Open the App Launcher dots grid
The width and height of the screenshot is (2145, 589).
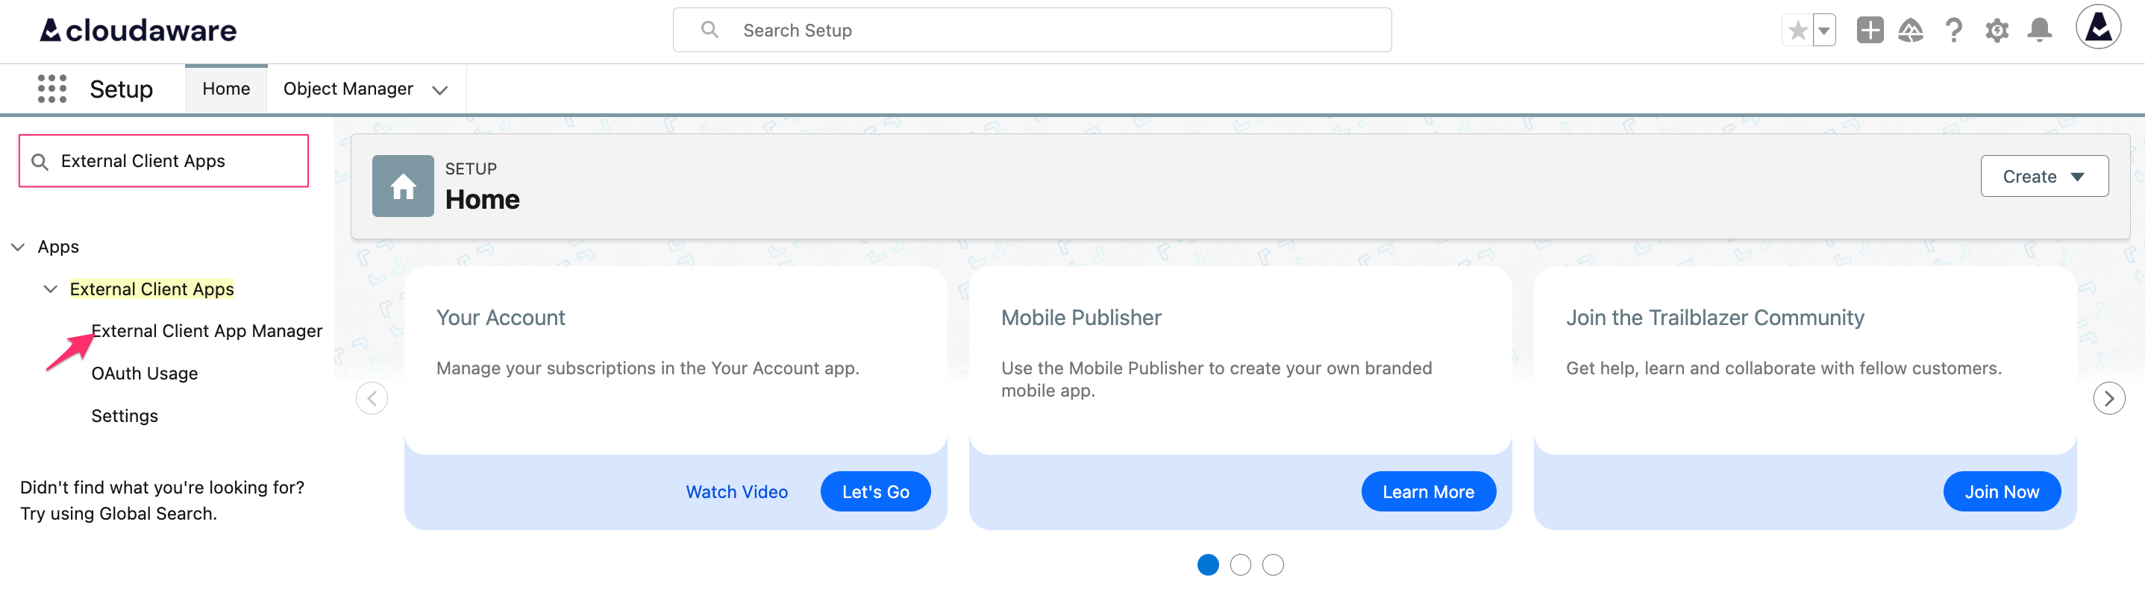pos(51,88)
